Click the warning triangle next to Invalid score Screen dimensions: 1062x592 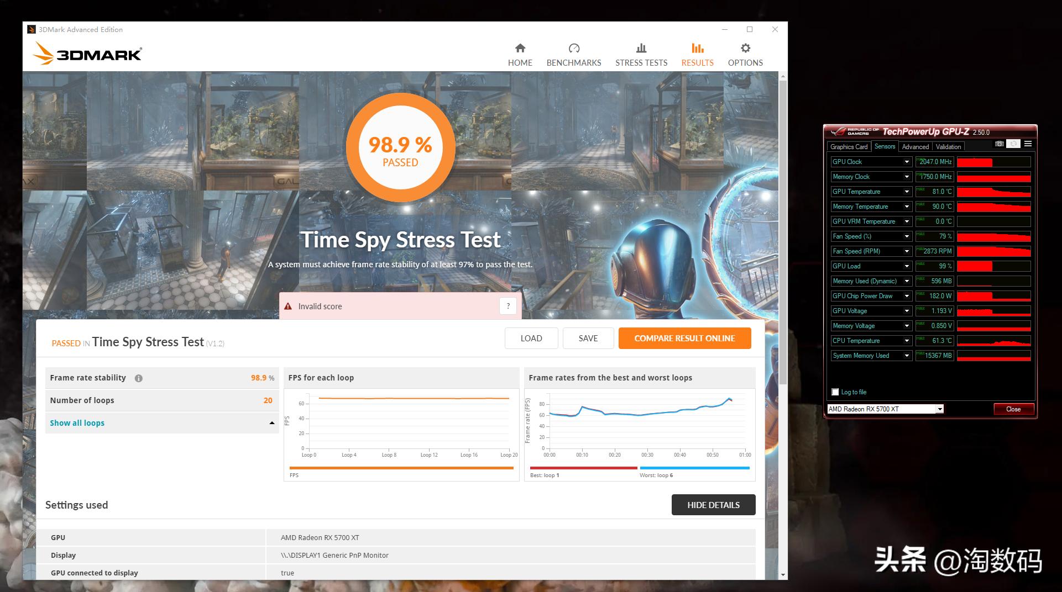288,306
